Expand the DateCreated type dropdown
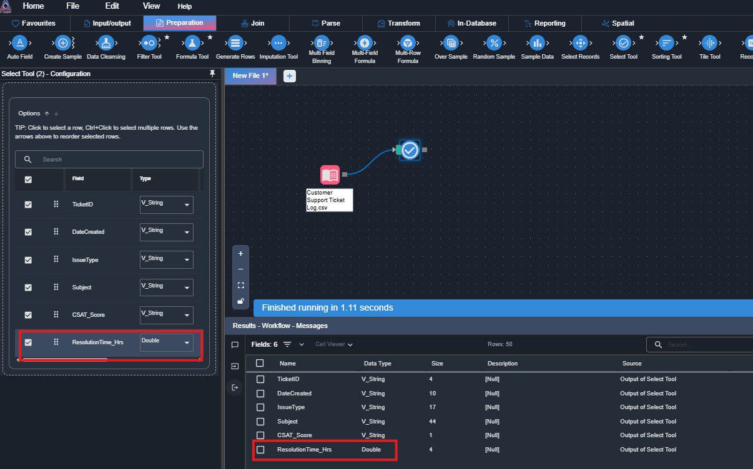The height and width of the screenshot is (469, 753). [x=186, y=233]
